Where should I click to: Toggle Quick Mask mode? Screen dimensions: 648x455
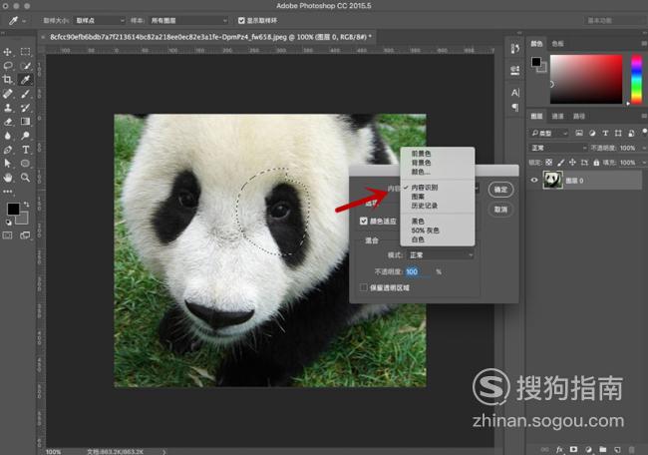tap(7, 235)
